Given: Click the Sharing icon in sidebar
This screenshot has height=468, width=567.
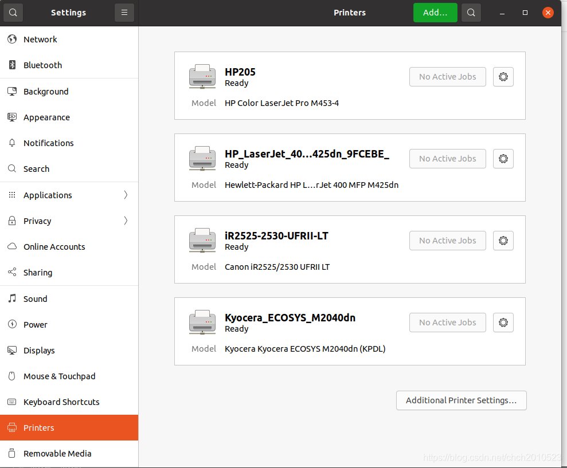Looking at the screenshot, I should click(12, 272).
